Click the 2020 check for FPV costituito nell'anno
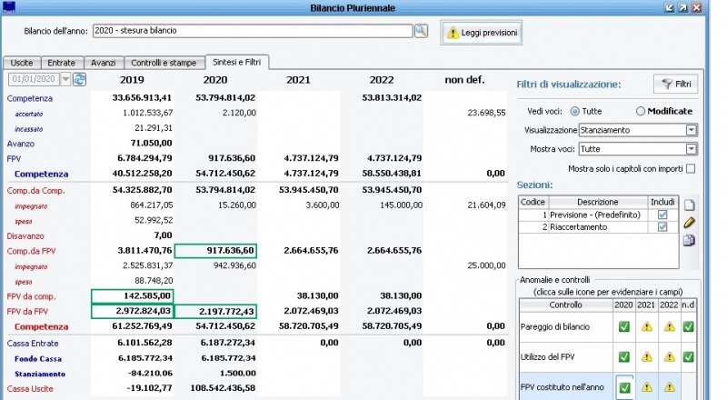Image resolution: width=727 pixels, height=400 pixels. point(624,388)
